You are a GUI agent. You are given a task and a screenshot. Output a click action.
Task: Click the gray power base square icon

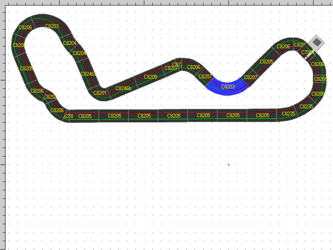coord(316,42)
